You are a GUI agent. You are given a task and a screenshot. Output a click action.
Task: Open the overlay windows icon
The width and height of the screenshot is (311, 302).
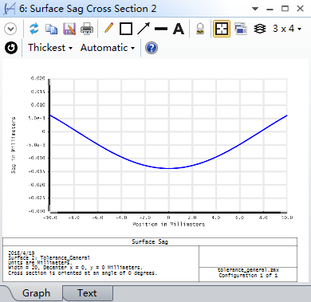coord(241,29)
